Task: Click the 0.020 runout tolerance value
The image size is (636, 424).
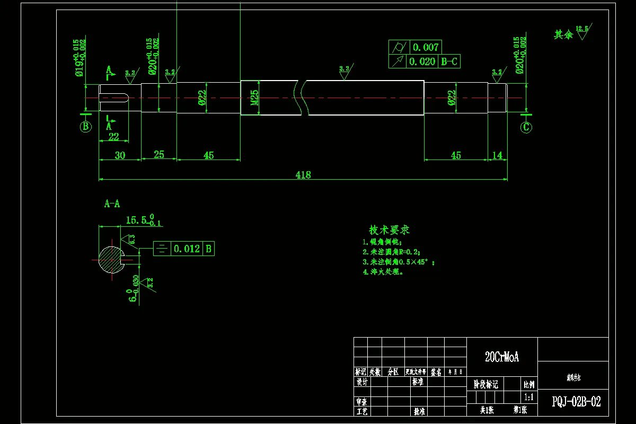Action: point(422,61)
